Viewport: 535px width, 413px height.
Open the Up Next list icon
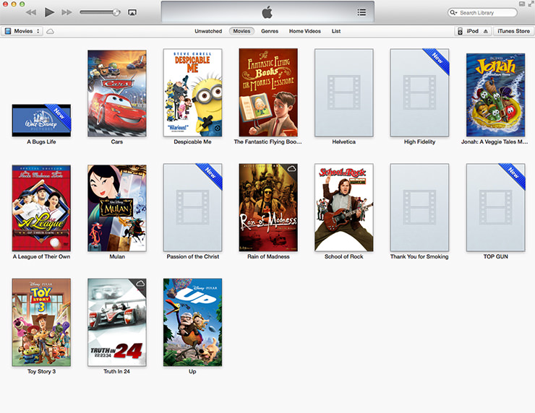coord(361,12)
